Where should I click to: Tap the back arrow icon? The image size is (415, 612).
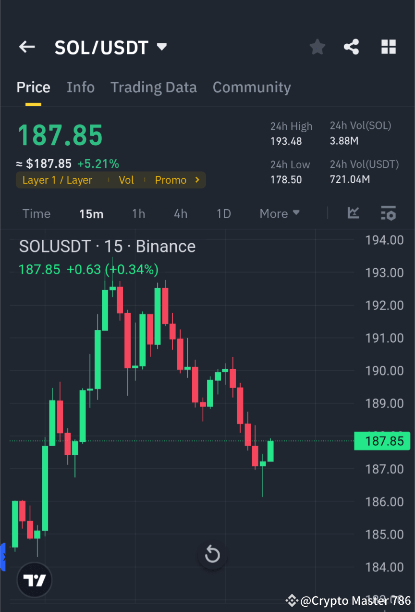[26, 47]
